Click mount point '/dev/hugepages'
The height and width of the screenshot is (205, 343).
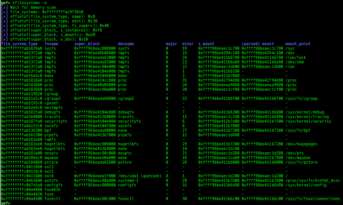301,144
